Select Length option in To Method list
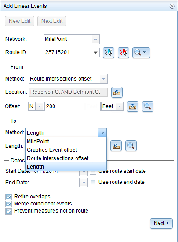Image resolution: width=178 pixels, height=242 pixels. tap(66, 166)
